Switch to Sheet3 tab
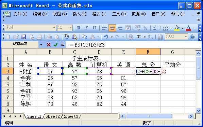Screen dimensions: 203x127 [x=71, y=116]
